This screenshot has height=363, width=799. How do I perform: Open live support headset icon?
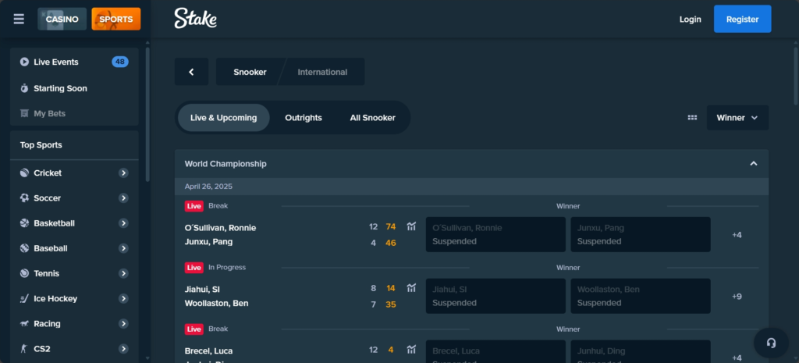(x=771, y=343)
